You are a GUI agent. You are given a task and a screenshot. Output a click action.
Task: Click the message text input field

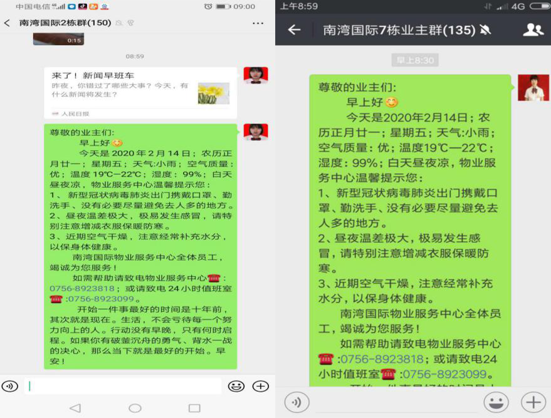click(123, 386)
